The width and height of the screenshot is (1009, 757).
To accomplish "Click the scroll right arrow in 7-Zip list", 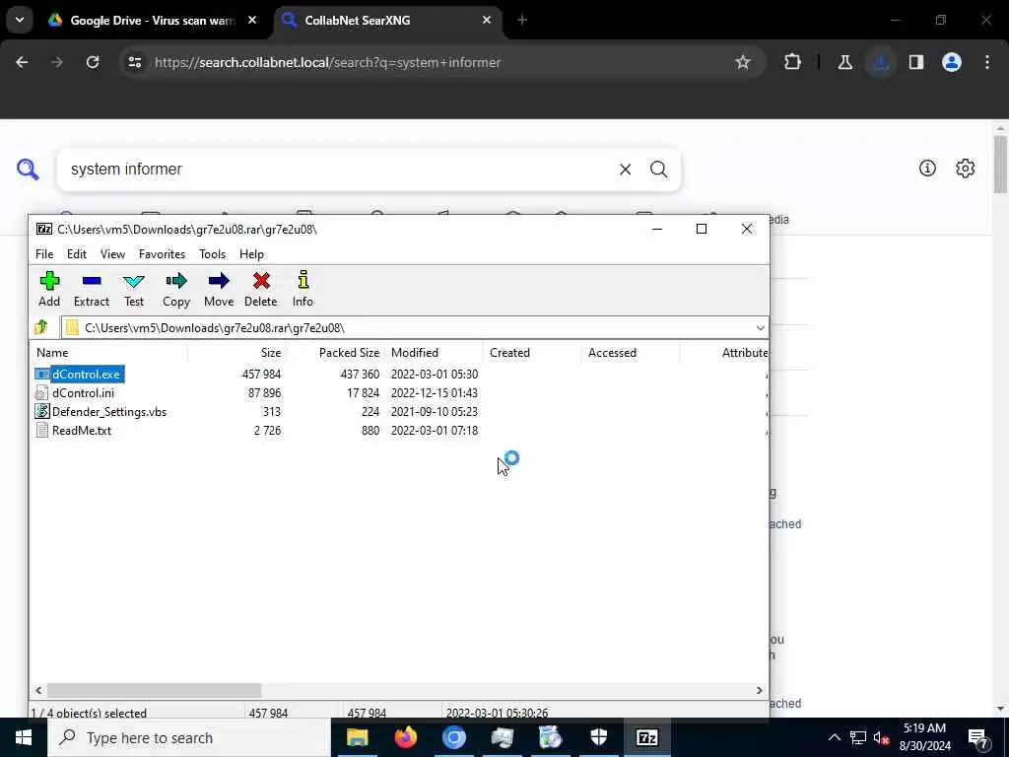I will [x=760, y=690].
